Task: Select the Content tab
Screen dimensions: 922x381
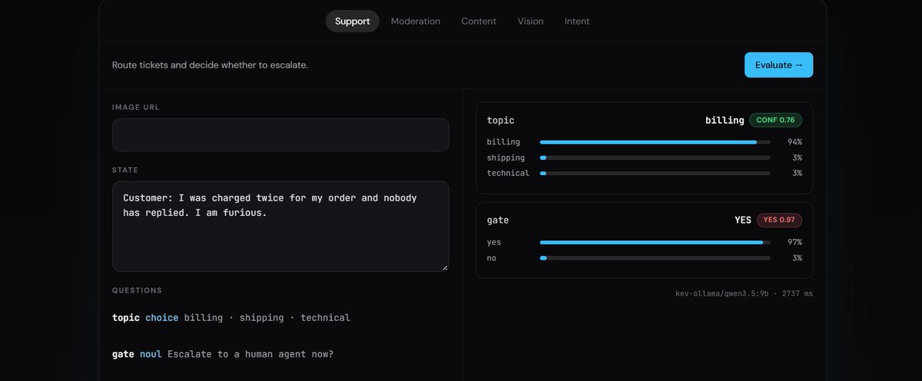Action: point(479,22)
